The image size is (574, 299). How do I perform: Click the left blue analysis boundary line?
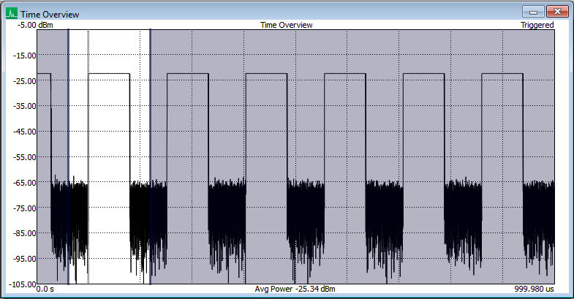pyautogui.click(x=69, y=156)
